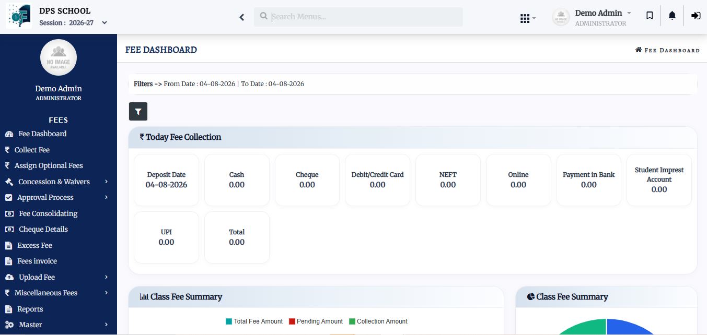This screenshot has height=335, width=707.
Task: Click the header profile avatar image
Action: pyautogui.click(x=561, y=17)
